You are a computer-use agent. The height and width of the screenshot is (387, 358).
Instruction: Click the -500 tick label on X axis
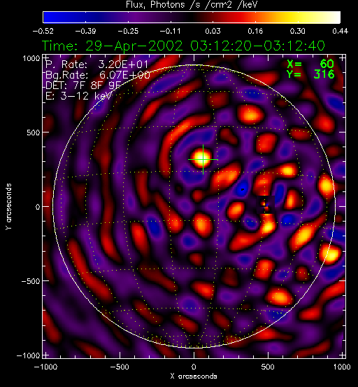(x=120, y=367)
